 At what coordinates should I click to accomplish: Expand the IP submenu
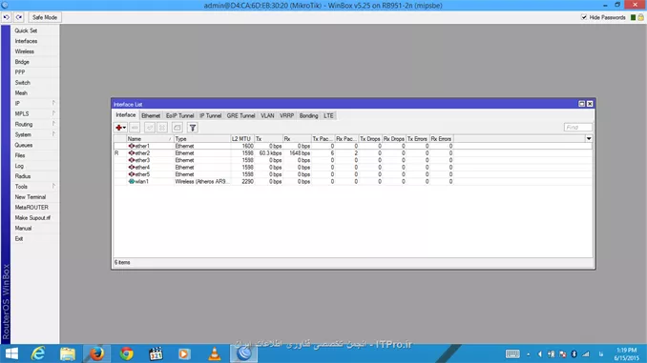click(35, 104)
